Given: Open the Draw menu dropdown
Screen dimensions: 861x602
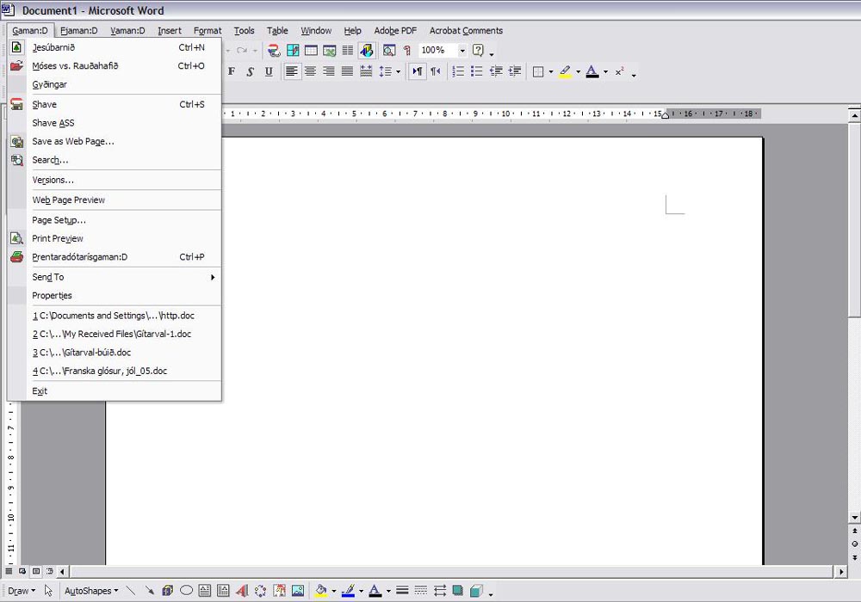Looking at the screenshot, I should click(x=22, y=591).
